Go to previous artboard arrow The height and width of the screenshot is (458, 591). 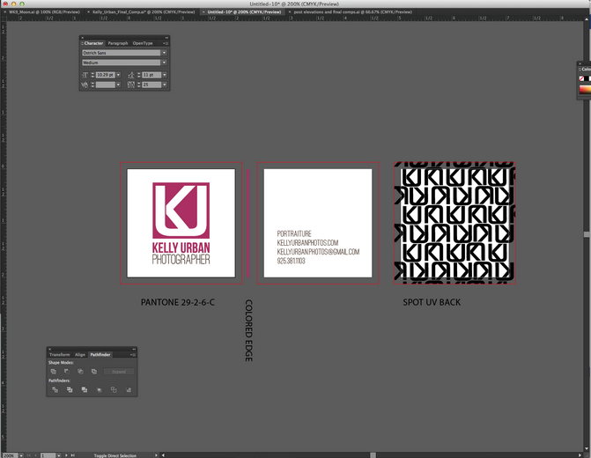[x=36, y=455]
